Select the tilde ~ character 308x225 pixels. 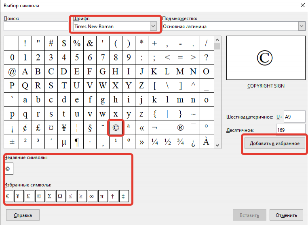[x=193, y=114]
